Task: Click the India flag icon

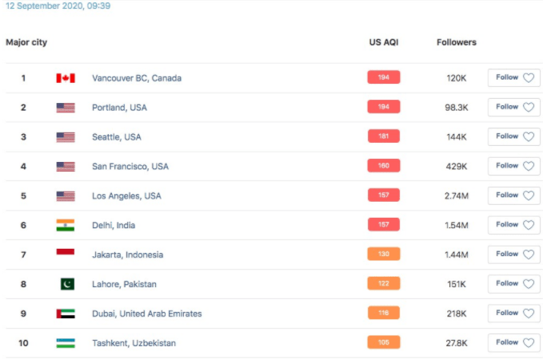Action: coord(66,225)
